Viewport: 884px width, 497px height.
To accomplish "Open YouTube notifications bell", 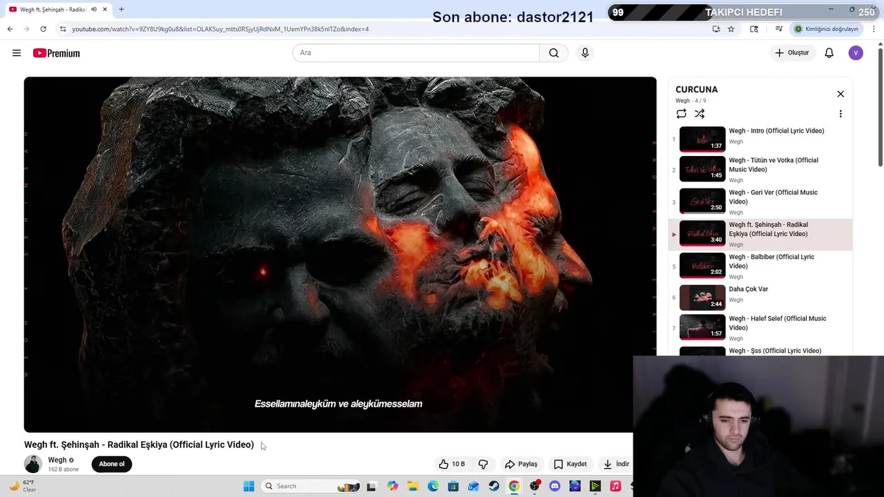I will [x=829, y=53].
